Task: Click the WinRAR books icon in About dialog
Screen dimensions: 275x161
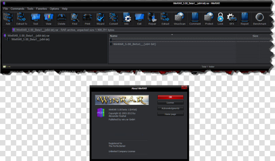Action: coord(101,113)
